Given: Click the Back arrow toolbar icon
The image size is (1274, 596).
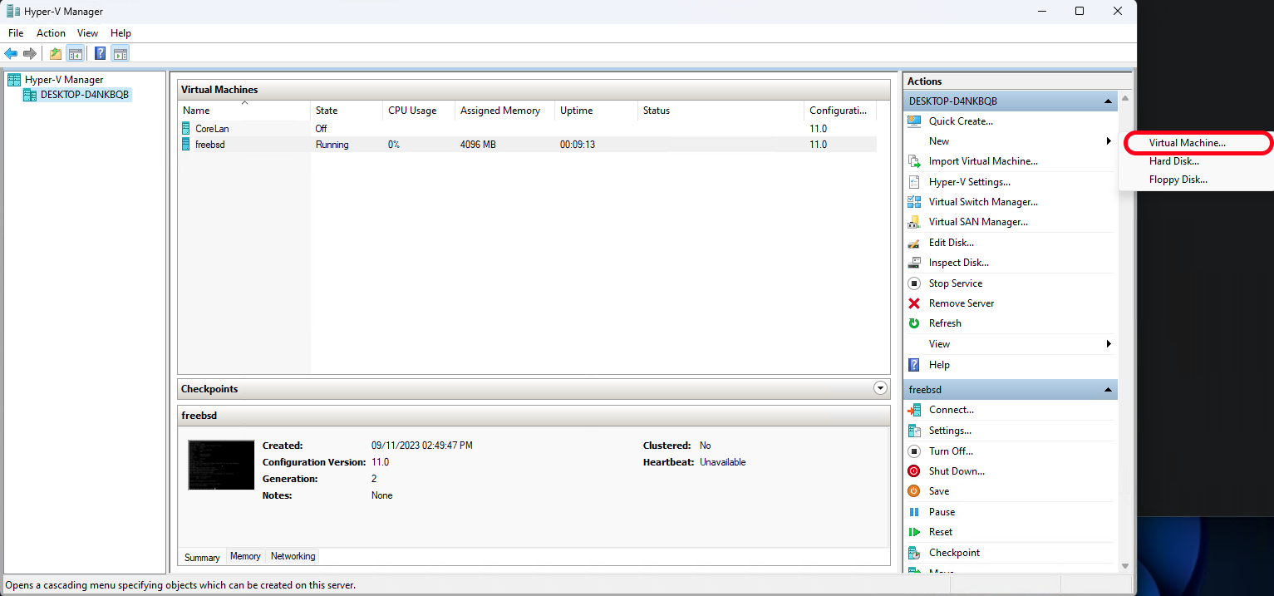Looking at the screenshot, I should point(11,54).
